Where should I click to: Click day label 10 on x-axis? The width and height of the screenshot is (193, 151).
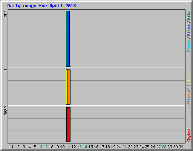pos(62,147)
